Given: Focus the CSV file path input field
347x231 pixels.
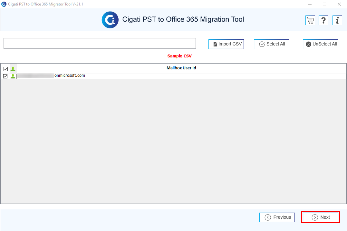Looking at the screenshot, I should click(x=100, y=44).
